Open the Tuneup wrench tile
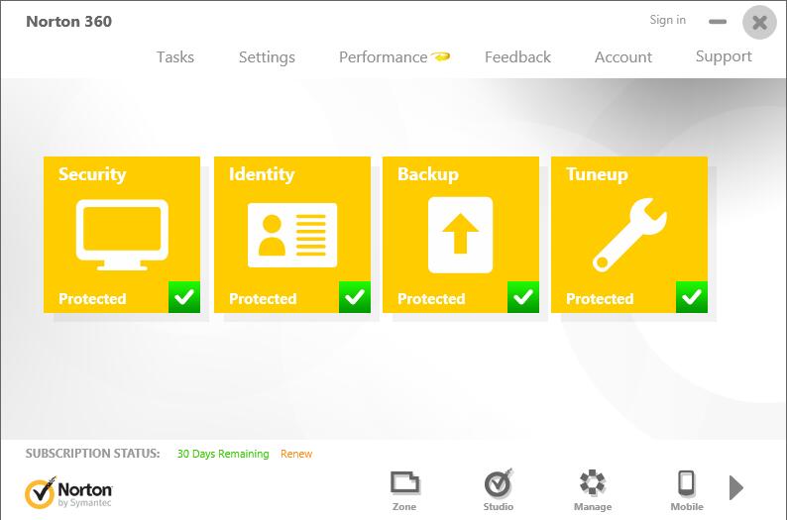 coord(629,235)
